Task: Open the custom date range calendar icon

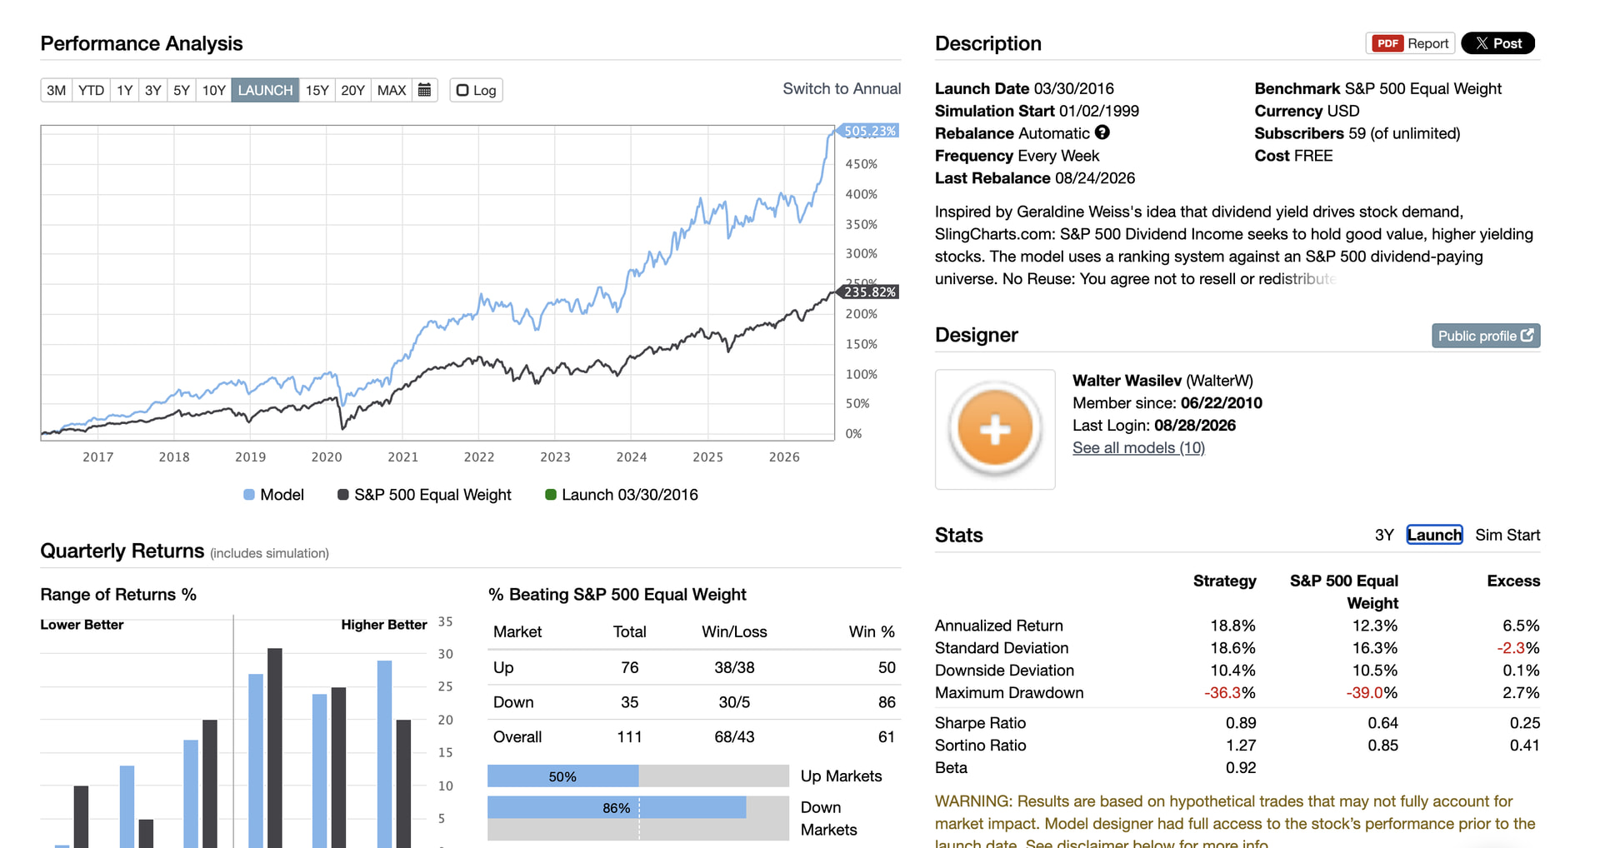Action: click(x=425, y=90)
